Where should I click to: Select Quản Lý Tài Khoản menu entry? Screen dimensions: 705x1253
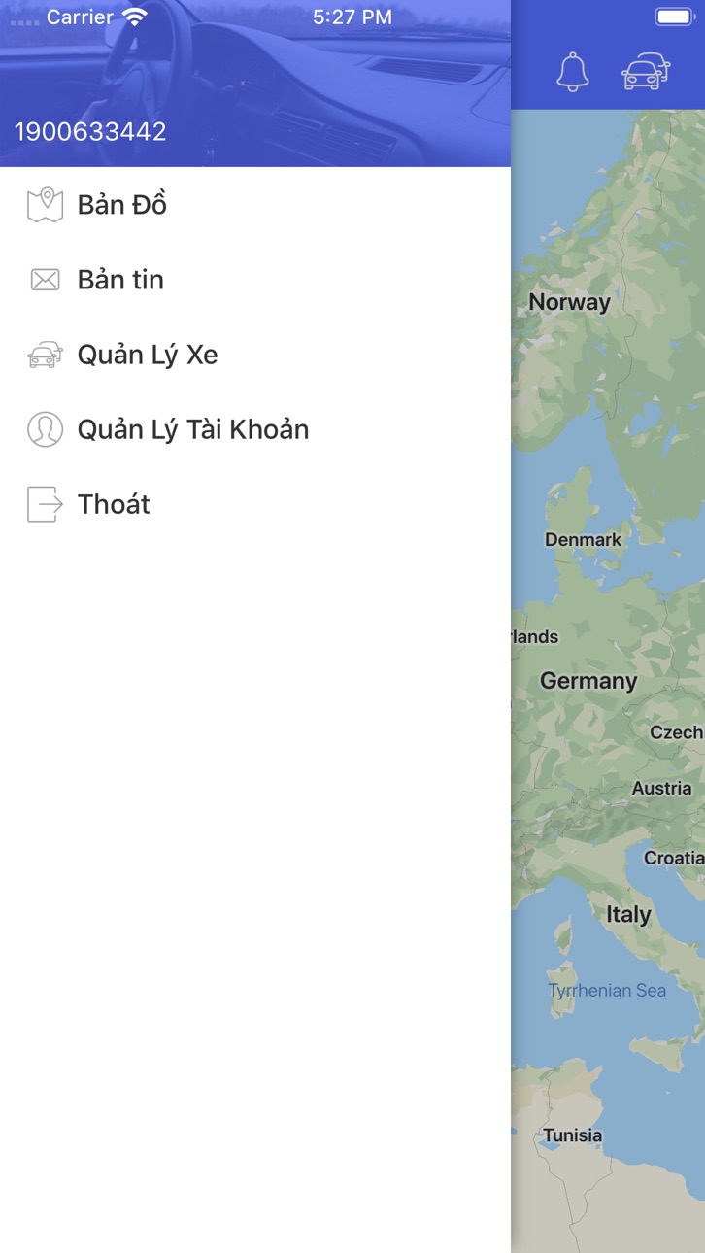click(x=255, y=429)
